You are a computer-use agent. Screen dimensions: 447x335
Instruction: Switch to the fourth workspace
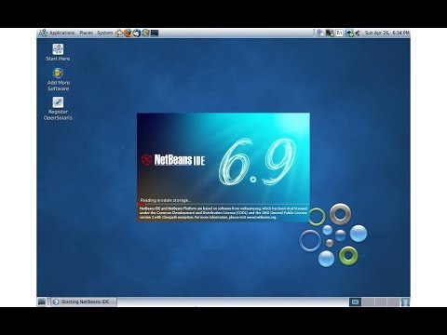pyautogui.click(x=393, y=301)
